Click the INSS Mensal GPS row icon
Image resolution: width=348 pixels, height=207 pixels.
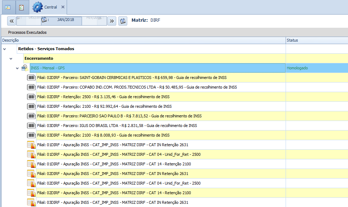point(25,68)
